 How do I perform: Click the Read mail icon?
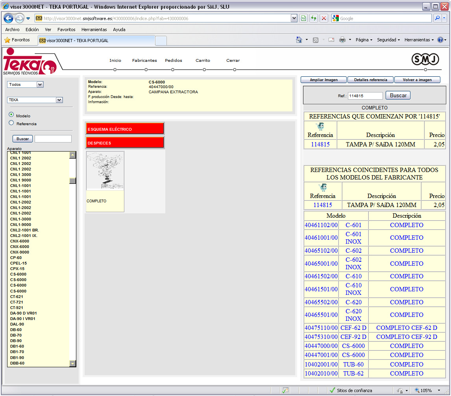(x=331, y=40)
